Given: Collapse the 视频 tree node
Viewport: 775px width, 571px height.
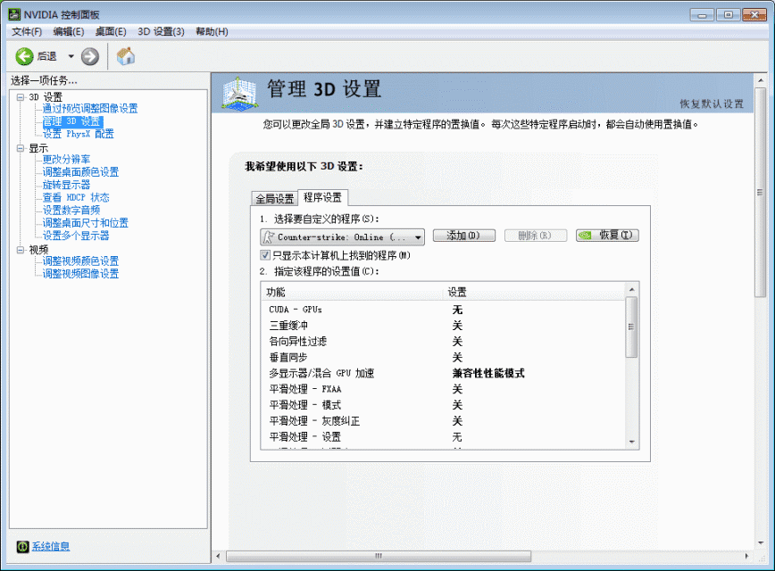Looking at the screenshot, I should coord(21,249).
